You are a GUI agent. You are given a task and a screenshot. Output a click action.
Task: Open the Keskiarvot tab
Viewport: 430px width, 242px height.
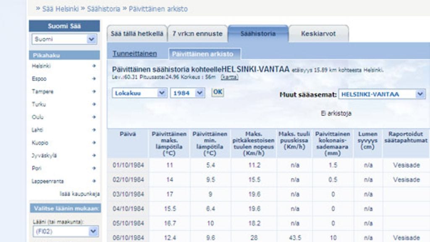(x=318, y=34)
